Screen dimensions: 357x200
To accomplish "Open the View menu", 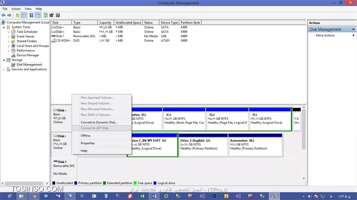I will tap(28, 9).
